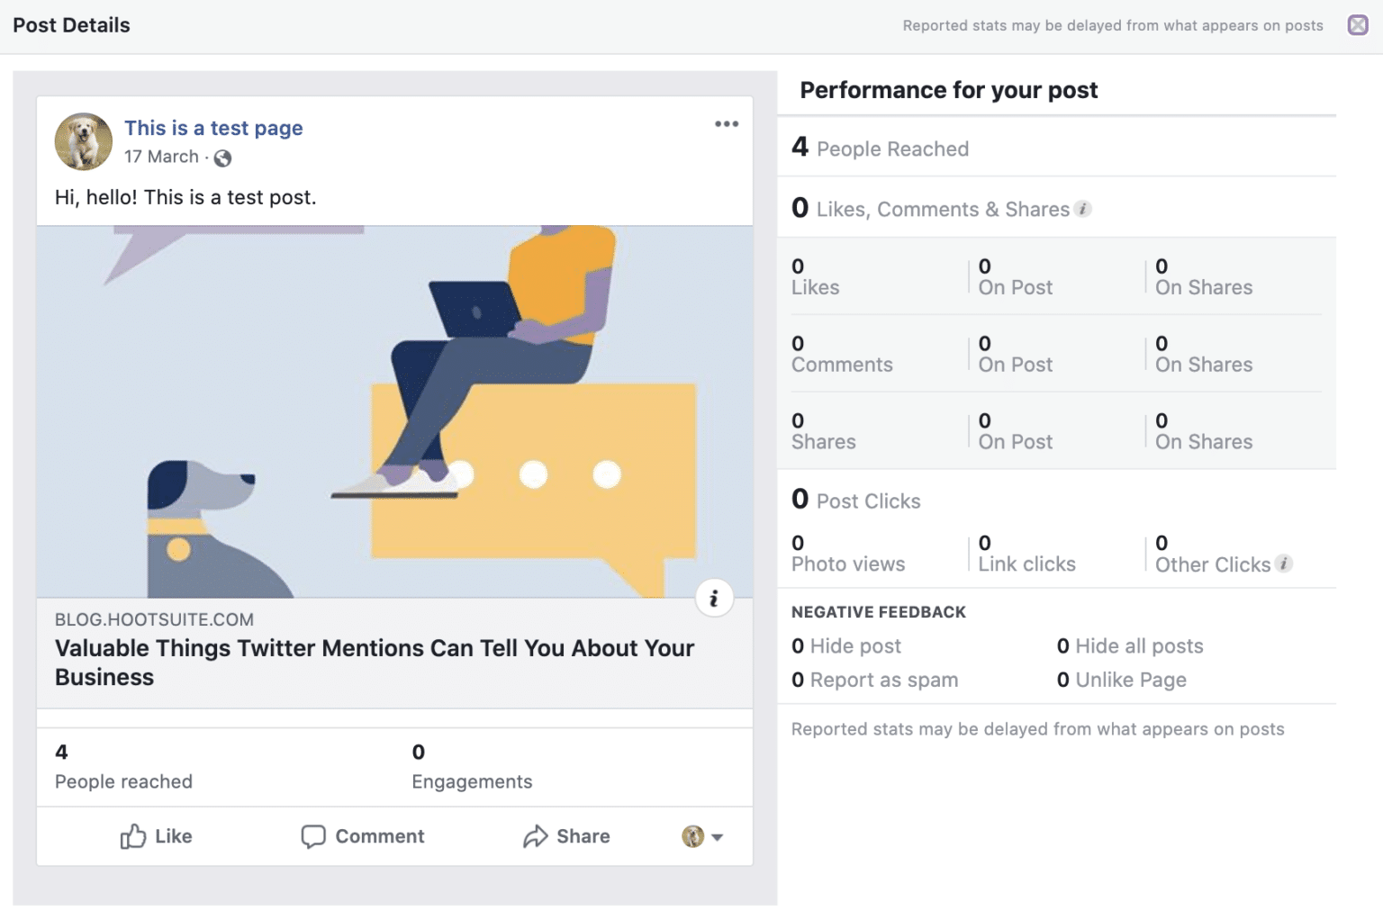The image size is (1383, 920).
Task: Toggle Like on the test post
Action: click(156, 836)
